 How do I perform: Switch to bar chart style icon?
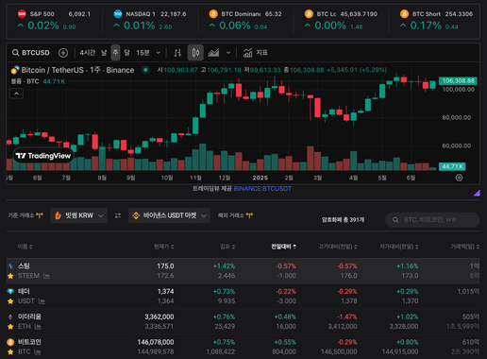(177, 53)
